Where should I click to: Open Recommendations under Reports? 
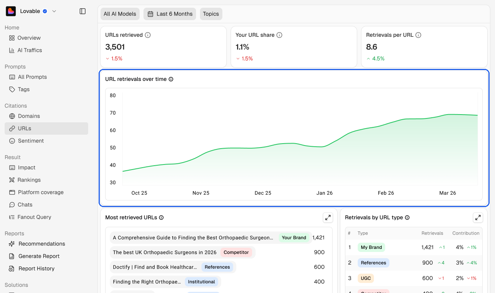pyautogui.click(x=46, y=244)
